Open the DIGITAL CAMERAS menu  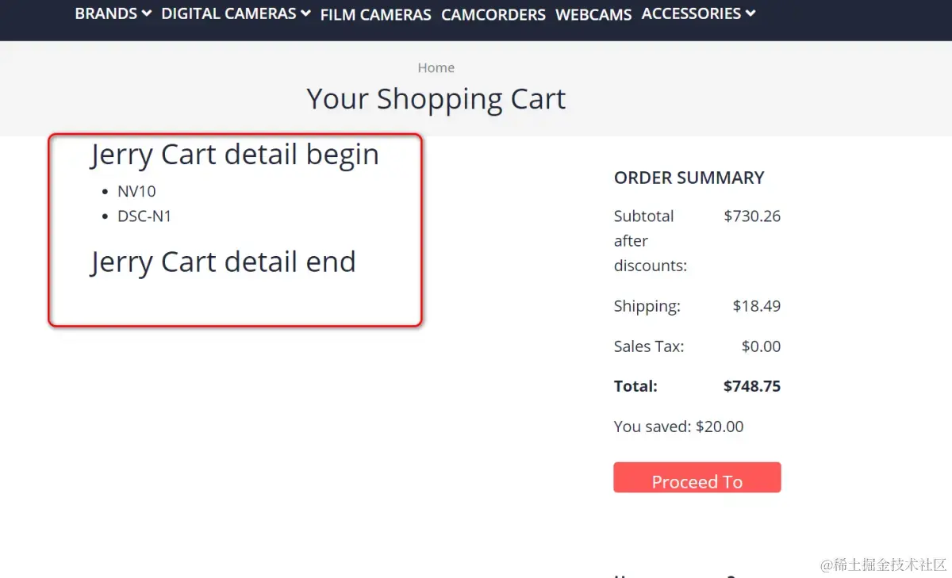(236, 13)
